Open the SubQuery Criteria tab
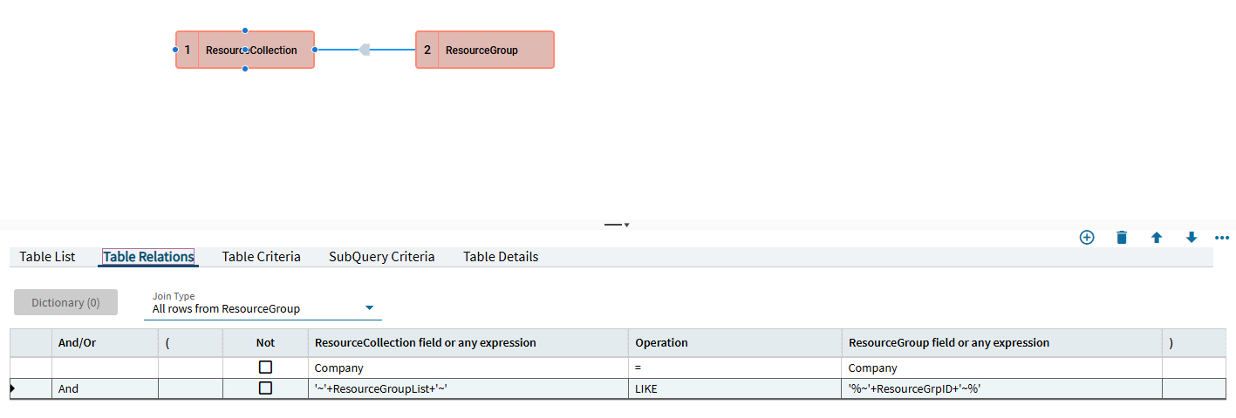Viewport: 1236px width, 418px height. (x=382, y=257)
